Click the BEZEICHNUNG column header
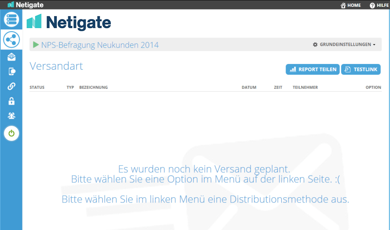This screenshot has height=230, width=390. point(94,87)
